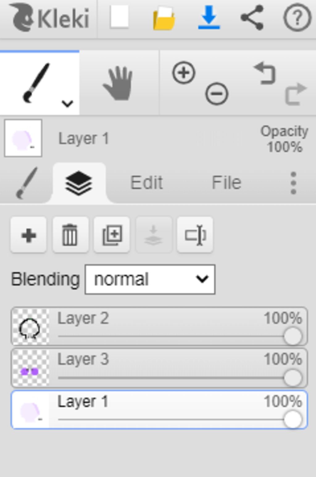This screenshot has width=316, height=477.
Task: Click the Layer 2 opacity slider handle
Action: [293, 336]
